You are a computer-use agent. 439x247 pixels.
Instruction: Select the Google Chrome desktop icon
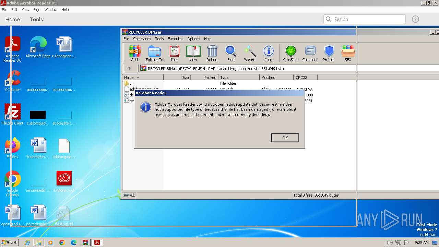click(13, 184)
